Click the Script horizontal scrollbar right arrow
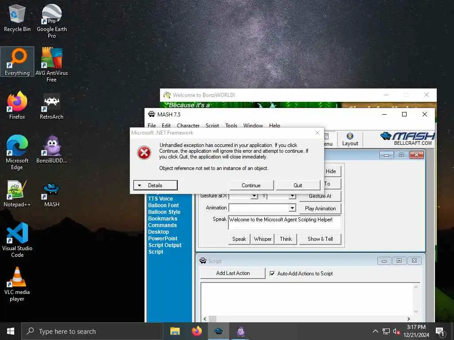Image resolution: width=454 pixels, height=340 pixels. (x=408, y=319)
